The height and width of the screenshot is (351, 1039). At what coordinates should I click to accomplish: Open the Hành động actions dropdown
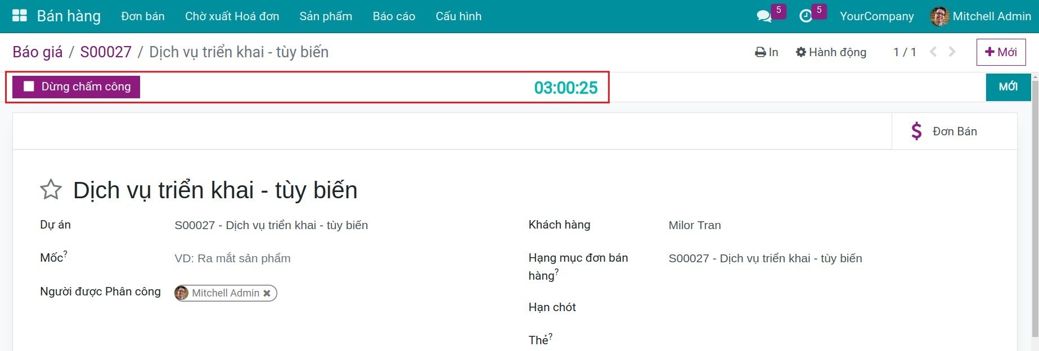(x=831, y=52)
